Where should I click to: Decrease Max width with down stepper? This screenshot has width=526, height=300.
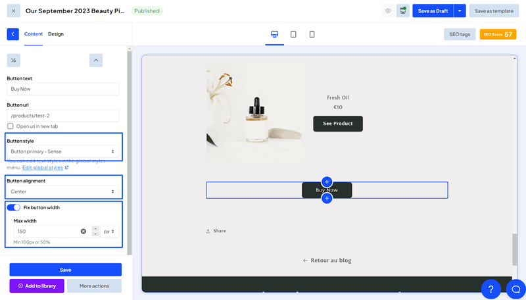pos(95,234)
